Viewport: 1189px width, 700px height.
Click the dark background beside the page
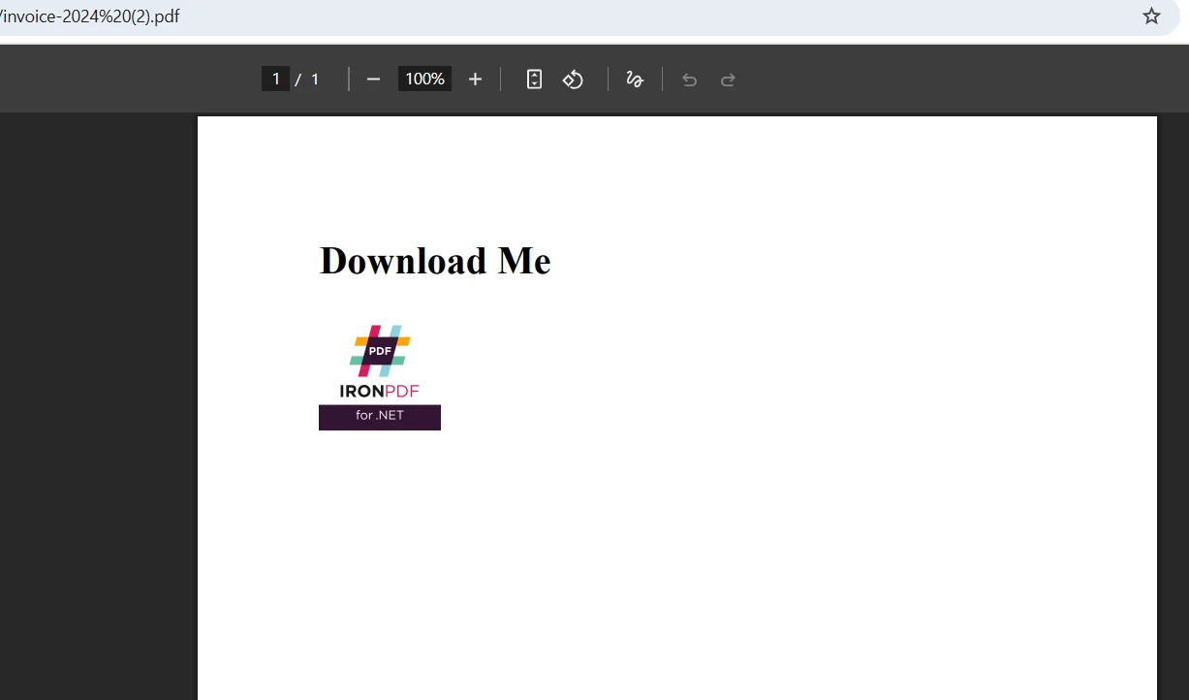pyautogui.click(x=97, y=388)
